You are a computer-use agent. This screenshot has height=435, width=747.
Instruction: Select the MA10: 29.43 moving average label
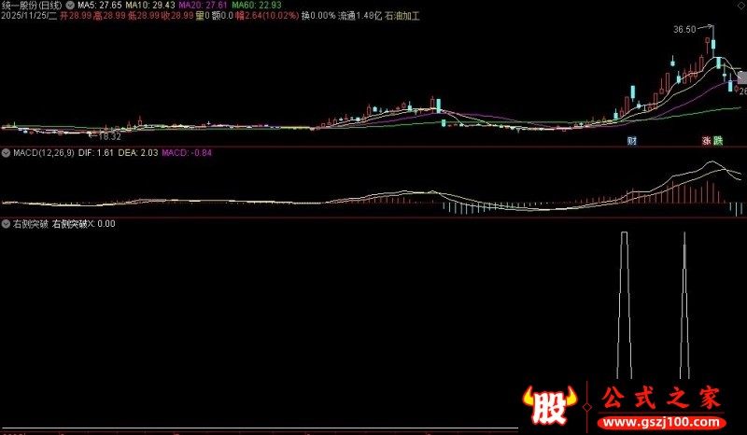coord(150,6)
